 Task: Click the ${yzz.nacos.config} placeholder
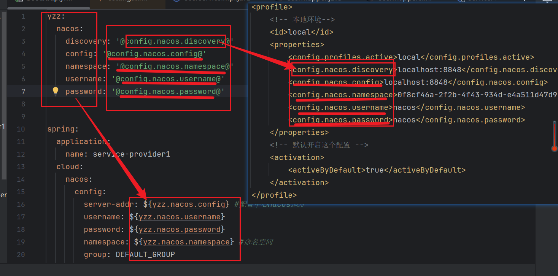pos(186,205)
